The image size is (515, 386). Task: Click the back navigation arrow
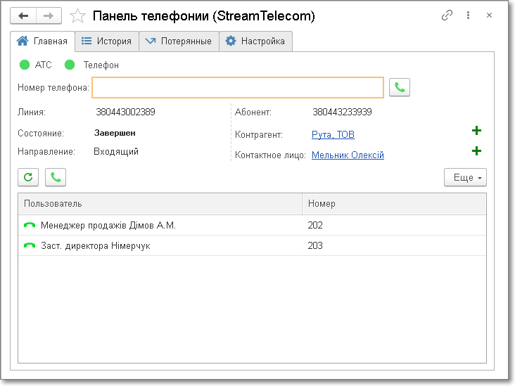point(23,15)
